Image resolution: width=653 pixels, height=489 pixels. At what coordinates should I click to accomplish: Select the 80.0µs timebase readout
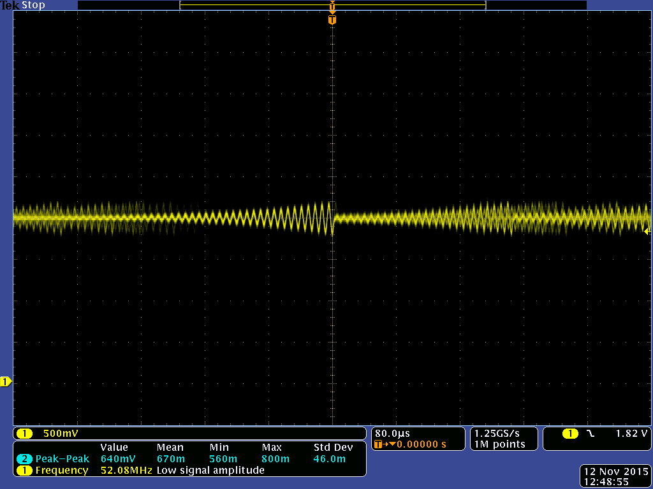click(392, 434)
